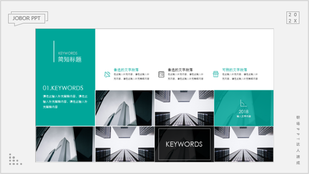This screenshot has height=174, width=309.
Task: Select description text under teal 备选的文字段落
Action: click(x=131, y=76)
